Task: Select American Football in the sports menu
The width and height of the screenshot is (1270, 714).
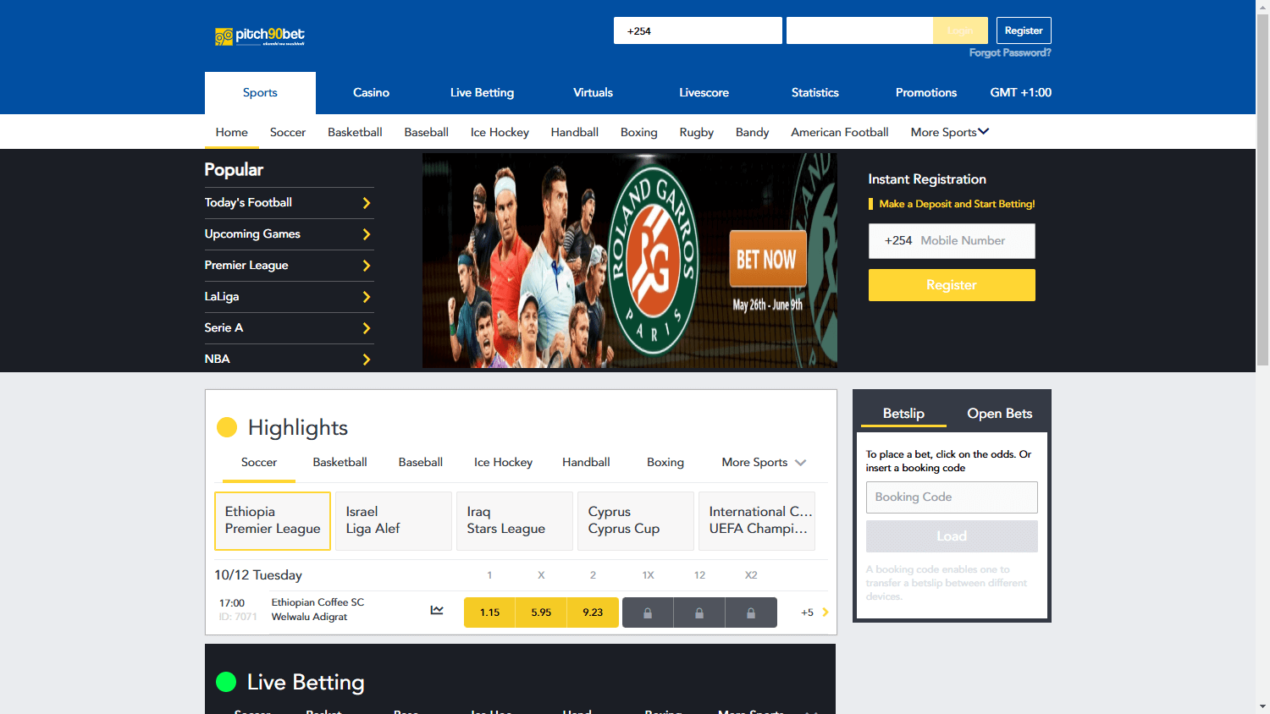Action: click(x=839, y=132)
